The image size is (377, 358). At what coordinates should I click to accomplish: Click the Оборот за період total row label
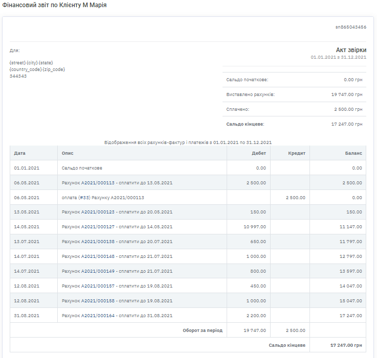(203, 330)
